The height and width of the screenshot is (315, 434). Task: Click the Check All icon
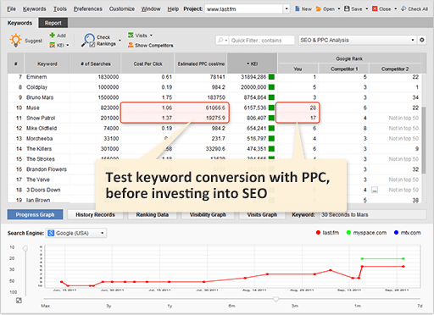point(403,8)
